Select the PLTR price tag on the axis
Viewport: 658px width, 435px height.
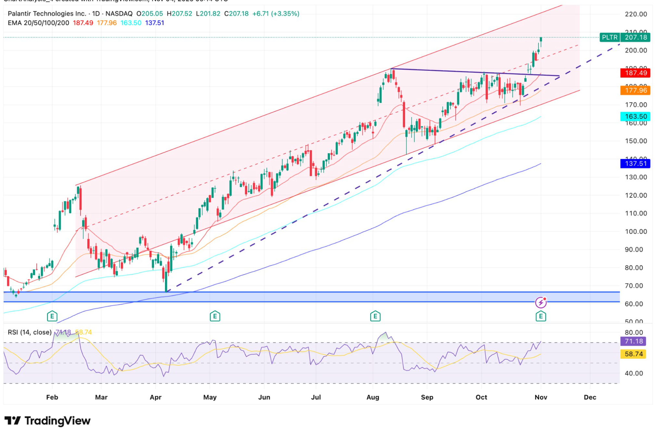[x=610, y=37]
